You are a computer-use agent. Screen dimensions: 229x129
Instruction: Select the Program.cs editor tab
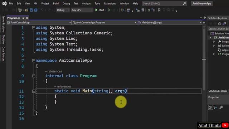(14, 18)
